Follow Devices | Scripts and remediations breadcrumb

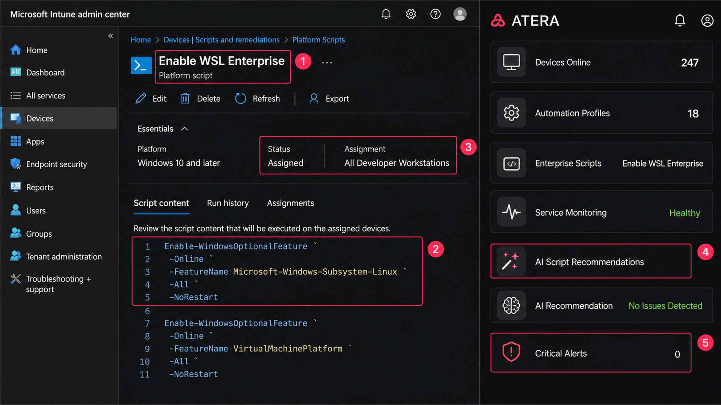[x=222, y=40]
